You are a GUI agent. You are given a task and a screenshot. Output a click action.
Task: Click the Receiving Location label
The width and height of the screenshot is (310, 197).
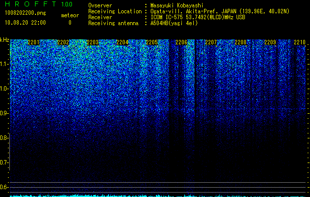pos(115,11)
